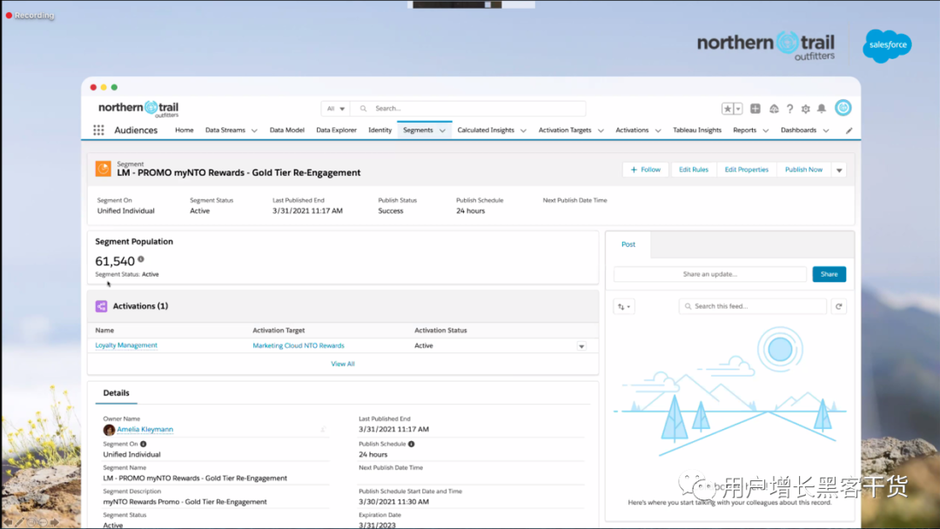Screen dimensions: 940x529
Task: Open the feed sort options dropdown
Action: [624, 307]
